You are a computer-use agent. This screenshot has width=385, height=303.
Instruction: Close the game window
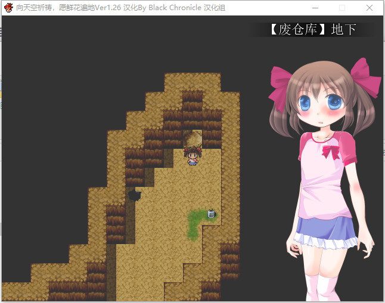point(370,8)
